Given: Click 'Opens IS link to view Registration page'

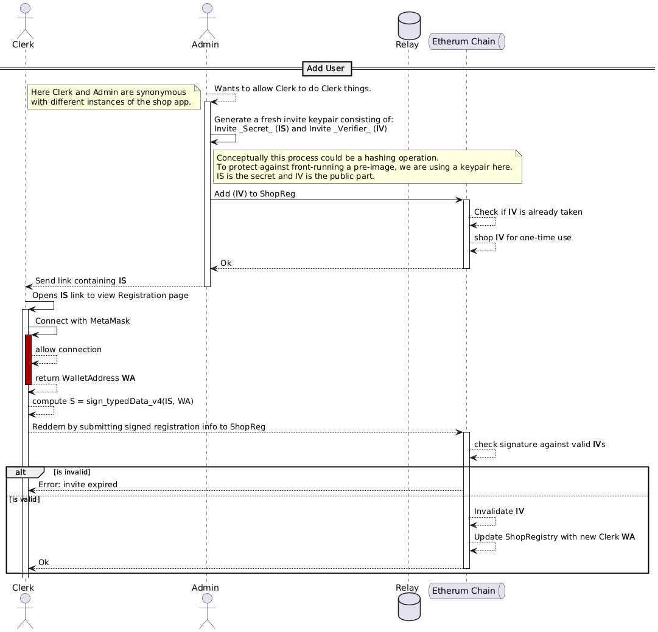Looking at the screenshot, I should coord(110,296).
